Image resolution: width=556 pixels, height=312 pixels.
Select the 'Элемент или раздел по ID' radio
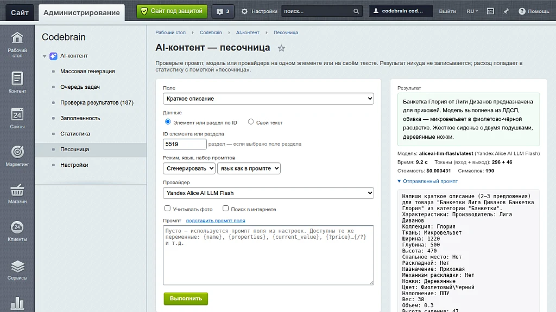point(168,122)
